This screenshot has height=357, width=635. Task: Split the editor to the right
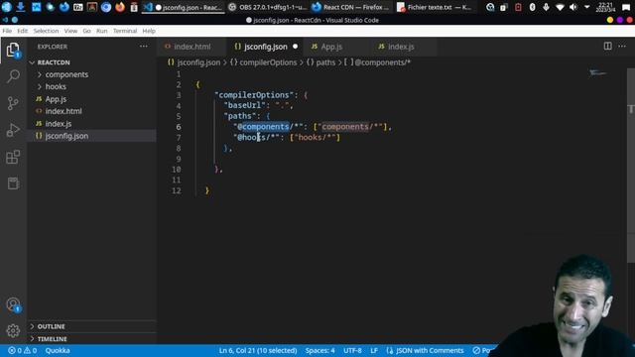[607, 47]
